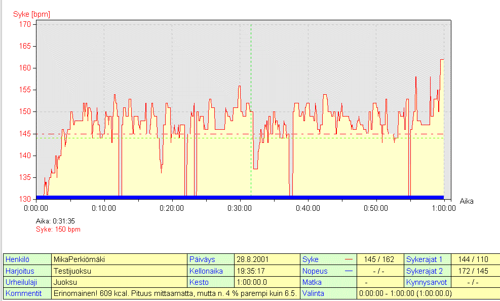Image resolution: width=500 pixels, height=301 pixels.
Task: Click the Henkilö field label
Action: [18, 259]
